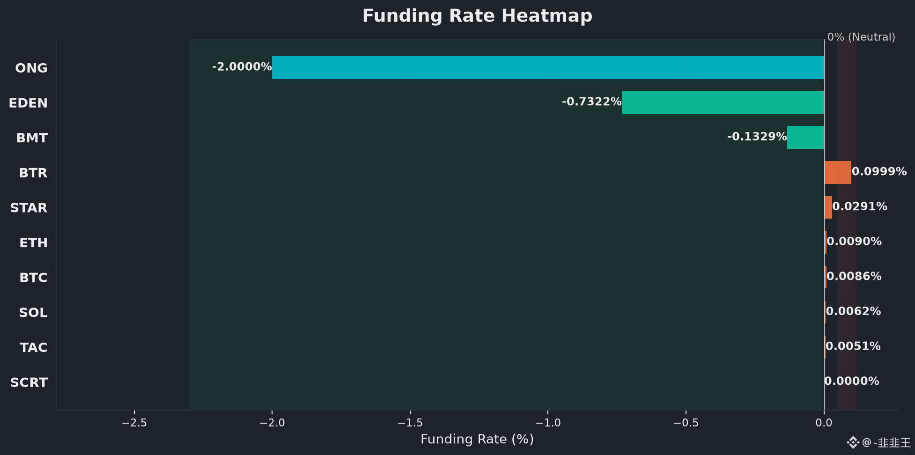This screenshot has height=455, width=915.
Task: Select the EDEN row label
Action: pos(28,103)
